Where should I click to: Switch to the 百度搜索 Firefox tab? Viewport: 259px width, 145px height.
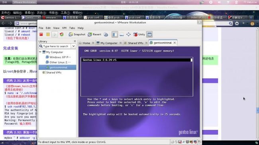pyautogui.click(x=72, y=17)
